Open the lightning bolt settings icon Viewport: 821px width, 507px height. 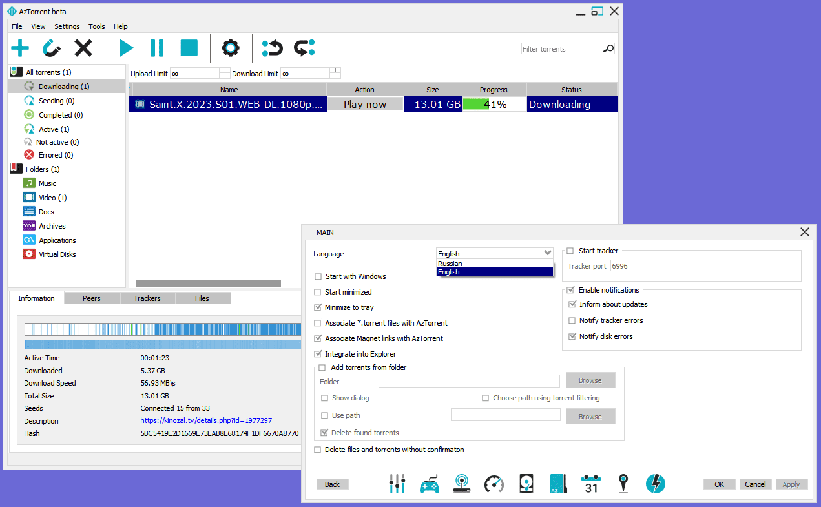[656, 484]
